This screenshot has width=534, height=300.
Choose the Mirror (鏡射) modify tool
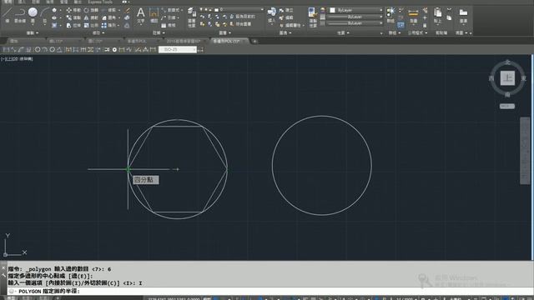(91, 17)
